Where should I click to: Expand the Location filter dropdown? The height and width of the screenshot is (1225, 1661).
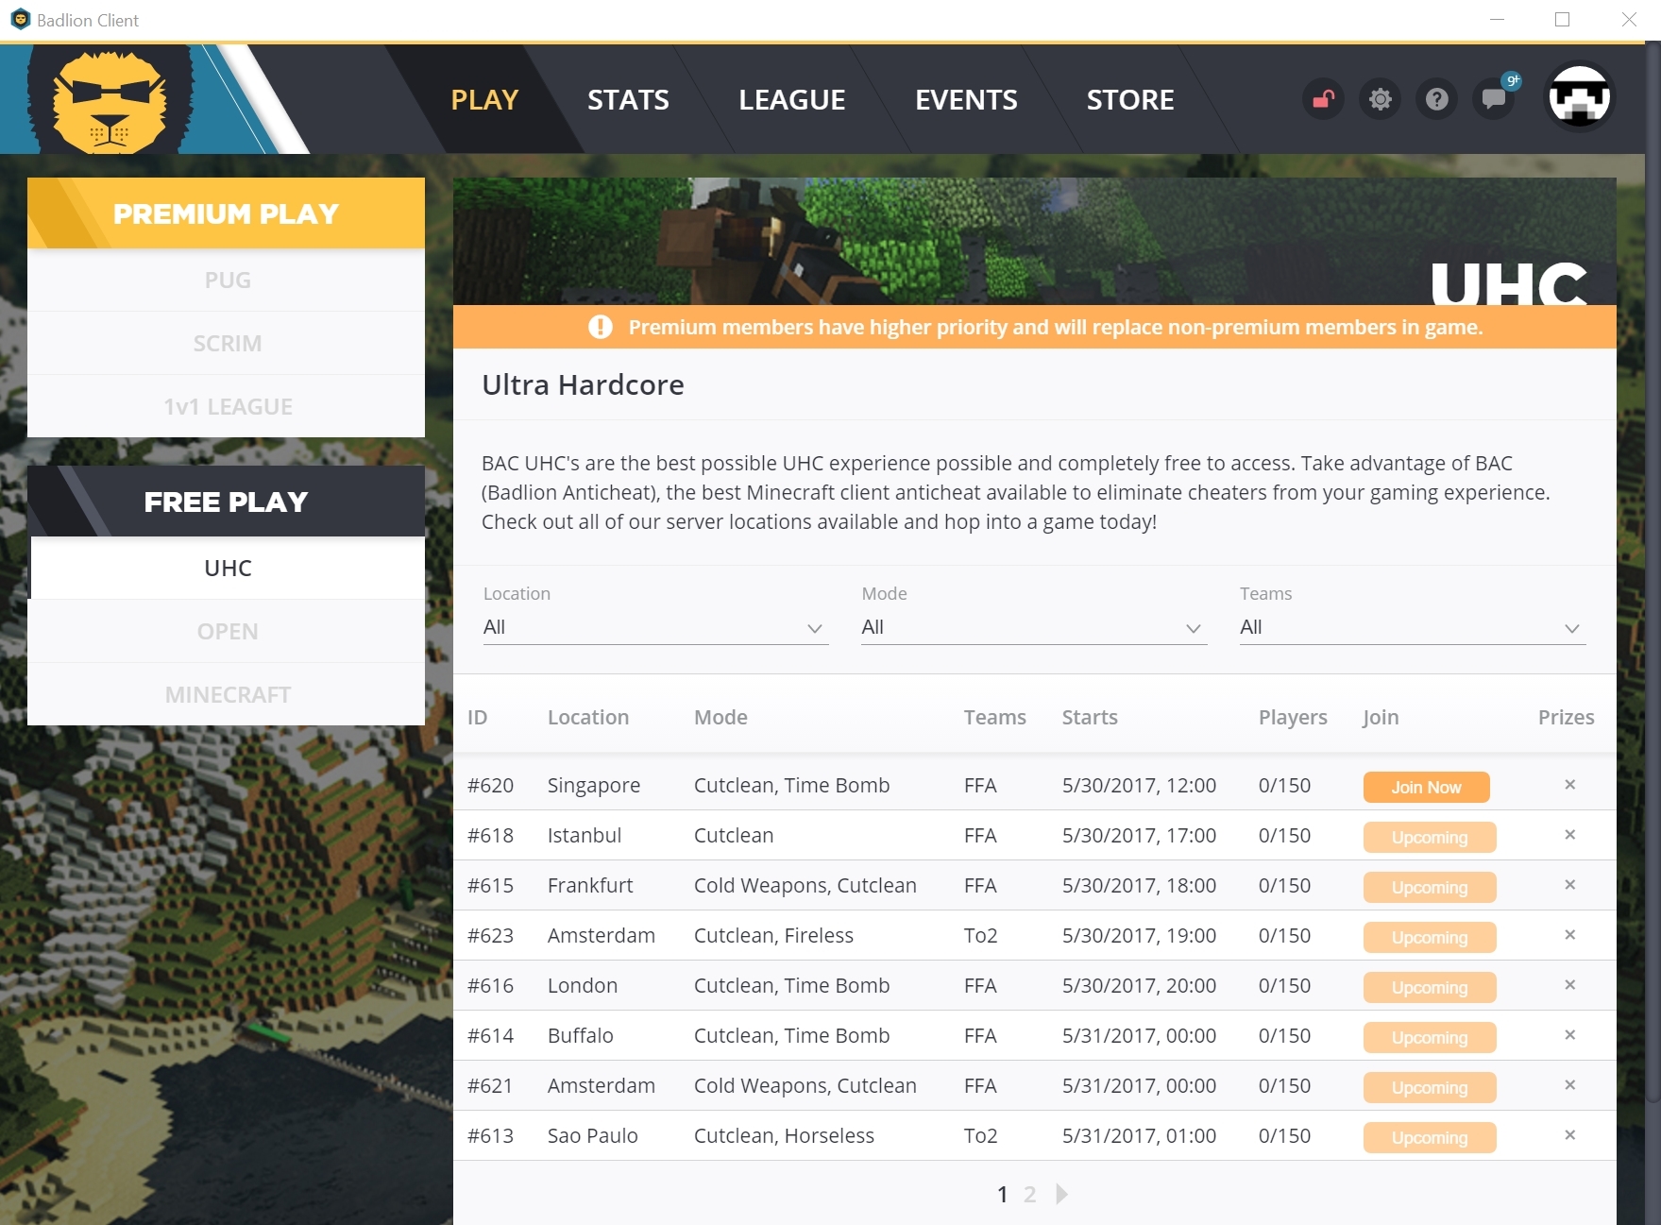click(x=655, y=627)
